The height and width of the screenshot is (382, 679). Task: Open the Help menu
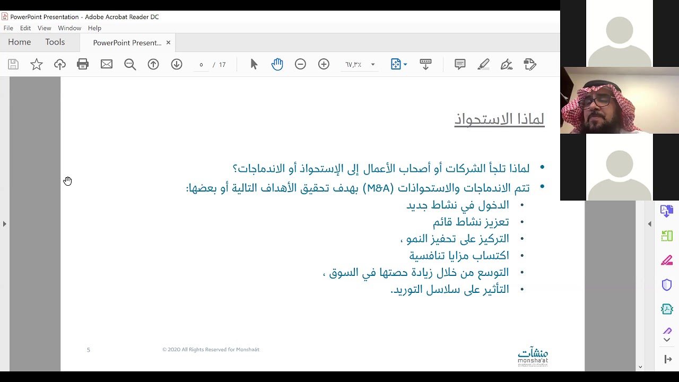(x=94, y=28)
